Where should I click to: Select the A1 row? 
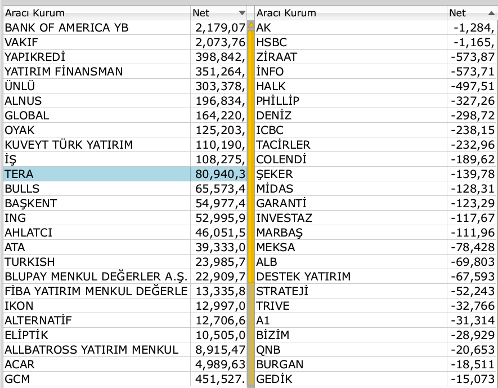point(376,320)
